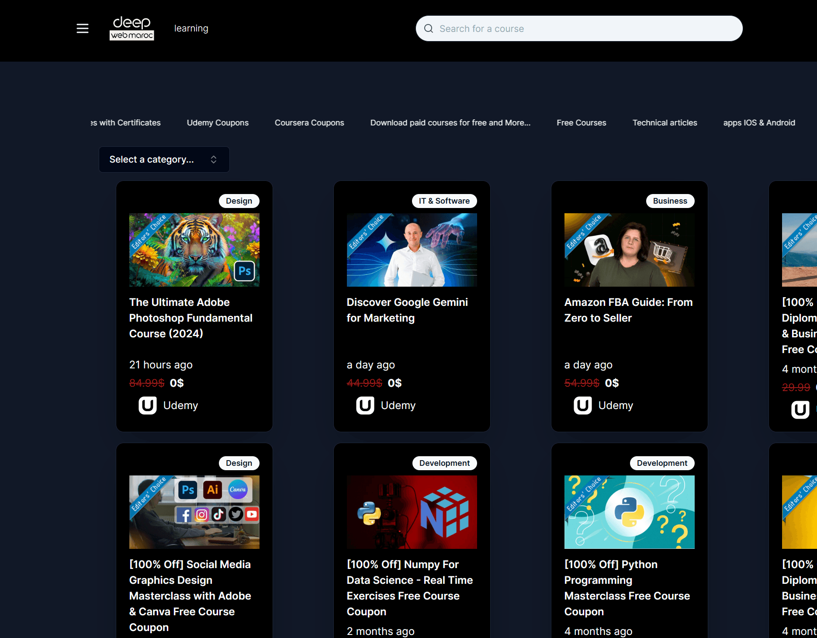817x638 pixels.
Task: Open the apps IOS & Android tab
Action: coord(759,123)
